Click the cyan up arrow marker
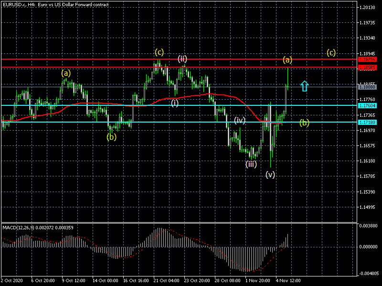This screenshot has height=286, width=382. pyautogui.click(x=305, y=86)
